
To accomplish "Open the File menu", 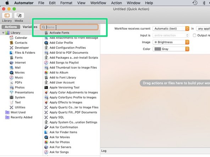I will [41, 3].
